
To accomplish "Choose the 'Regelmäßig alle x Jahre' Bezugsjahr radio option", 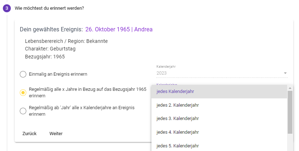I will point(23,93).
